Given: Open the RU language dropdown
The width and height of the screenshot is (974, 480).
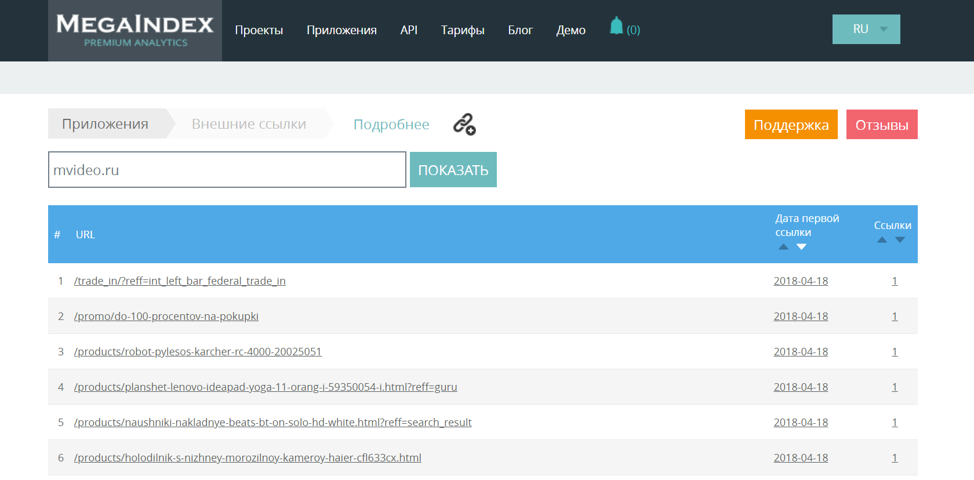Looking at the screenshot, I should (x=866, y=29).
